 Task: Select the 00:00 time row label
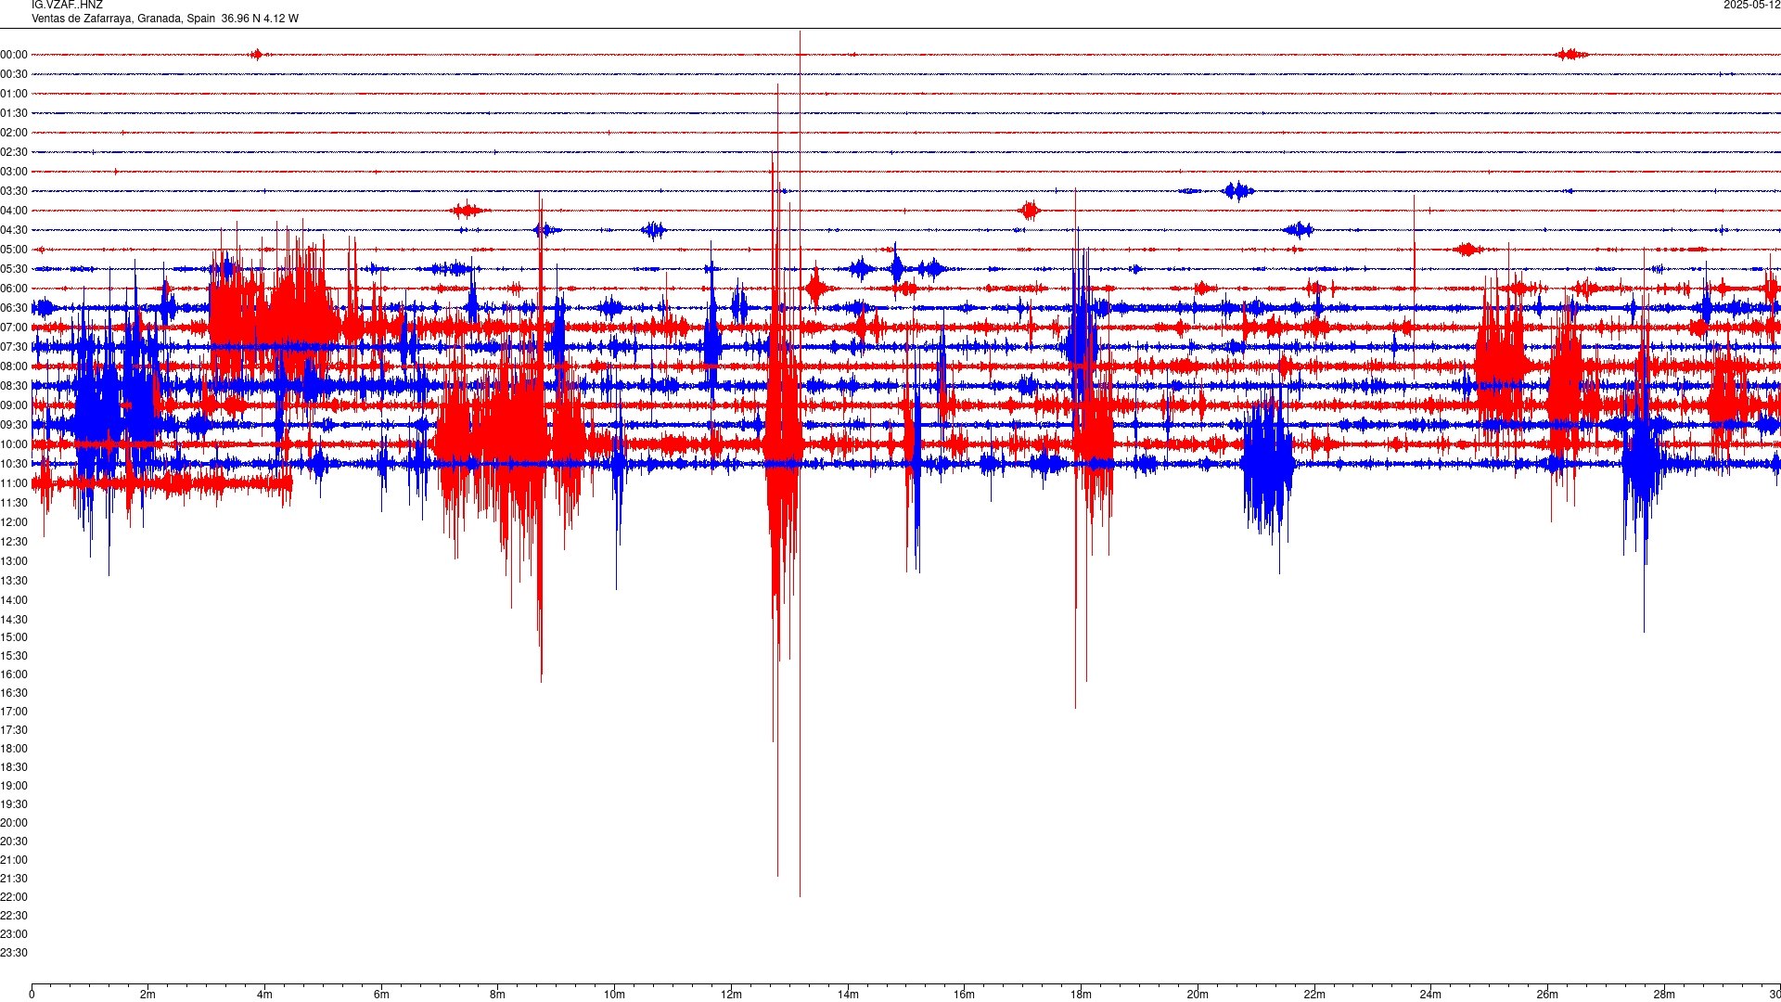[x=14, y=55]
